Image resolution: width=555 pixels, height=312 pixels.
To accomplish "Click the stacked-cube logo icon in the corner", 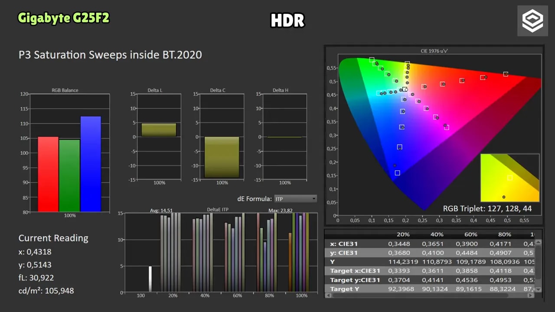I will coord(532,21).
